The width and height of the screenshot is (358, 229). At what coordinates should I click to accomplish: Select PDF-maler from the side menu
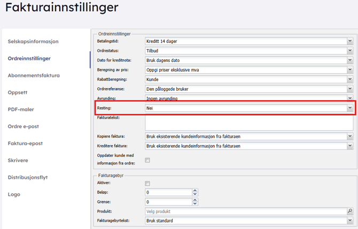point(21,109)
